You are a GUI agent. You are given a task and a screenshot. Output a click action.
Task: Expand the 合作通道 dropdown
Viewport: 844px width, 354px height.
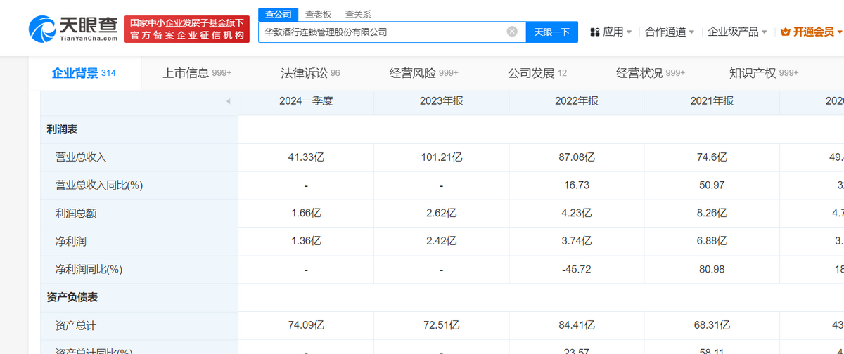(x=670, y=32)
